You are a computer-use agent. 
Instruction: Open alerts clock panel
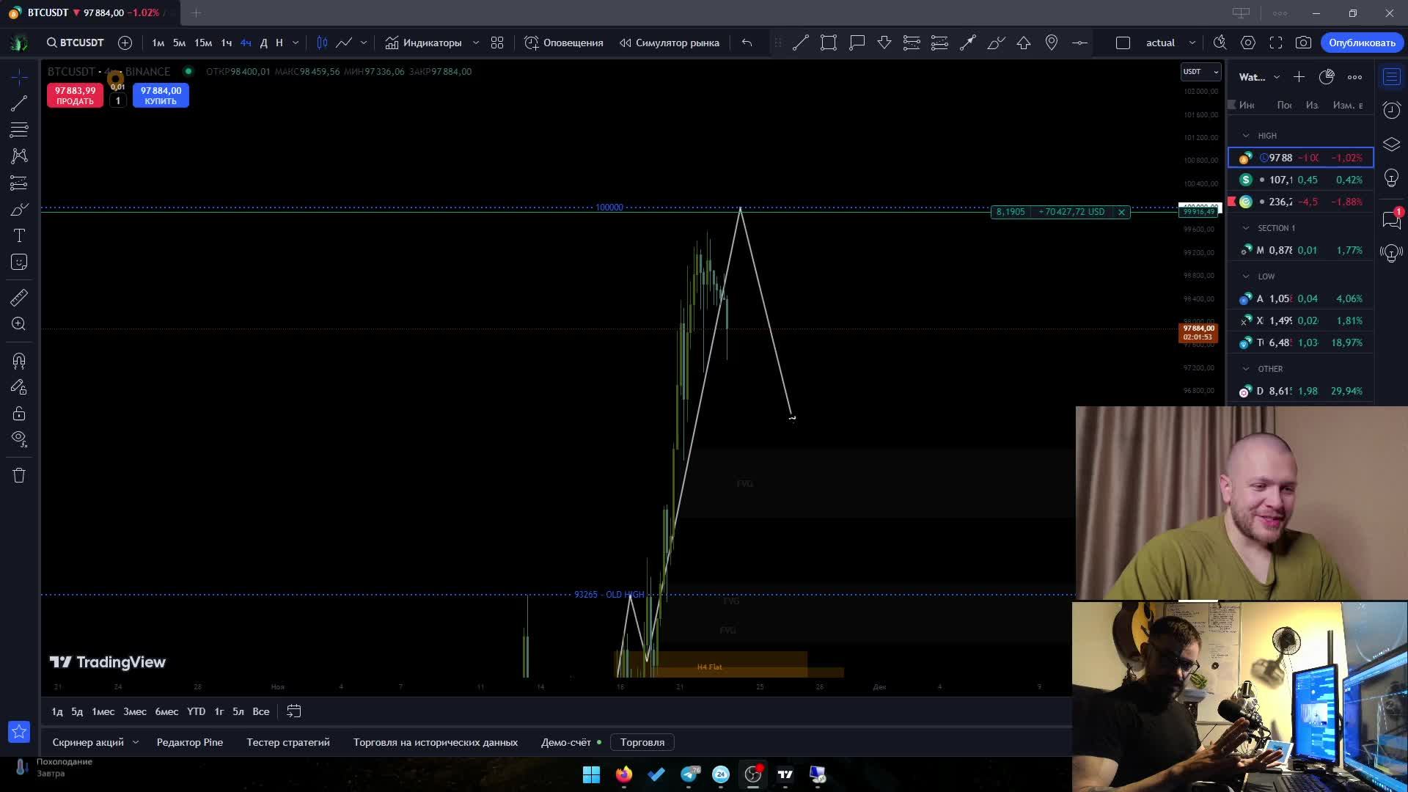pos(1391,110)
